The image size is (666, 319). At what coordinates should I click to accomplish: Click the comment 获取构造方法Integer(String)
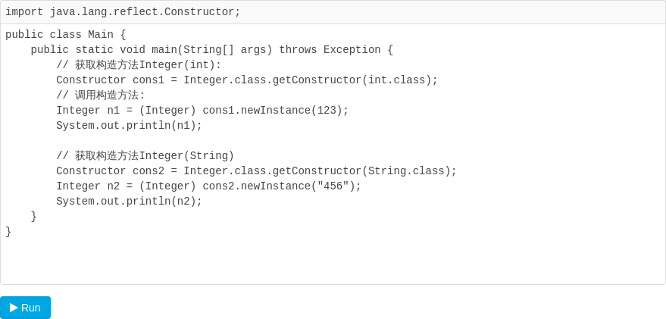click(x=145, y=156)
